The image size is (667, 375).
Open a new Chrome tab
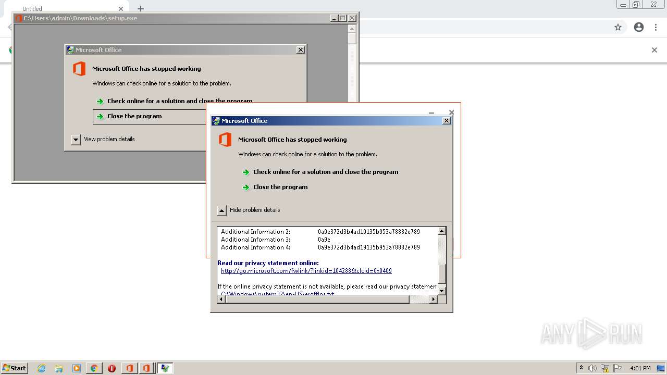click(141, 9)
